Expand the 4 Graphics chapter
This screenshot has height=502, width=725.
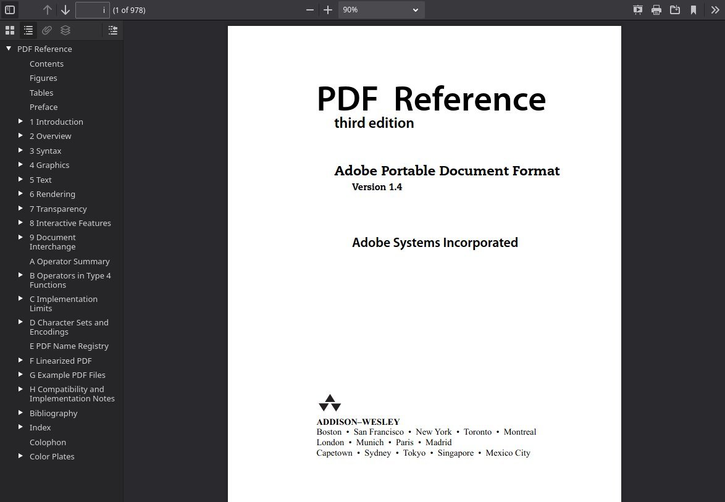click(20, 165)
